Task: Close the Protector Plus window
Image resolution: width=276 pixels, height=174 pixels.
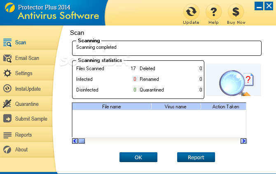Action: pyautogui.click(x=269, y=6)
